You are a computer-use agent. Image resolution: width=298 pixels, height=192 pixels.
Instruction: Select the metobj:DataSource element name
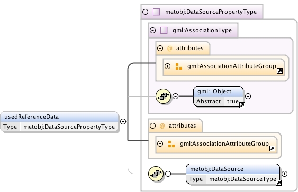pos(216,169)
